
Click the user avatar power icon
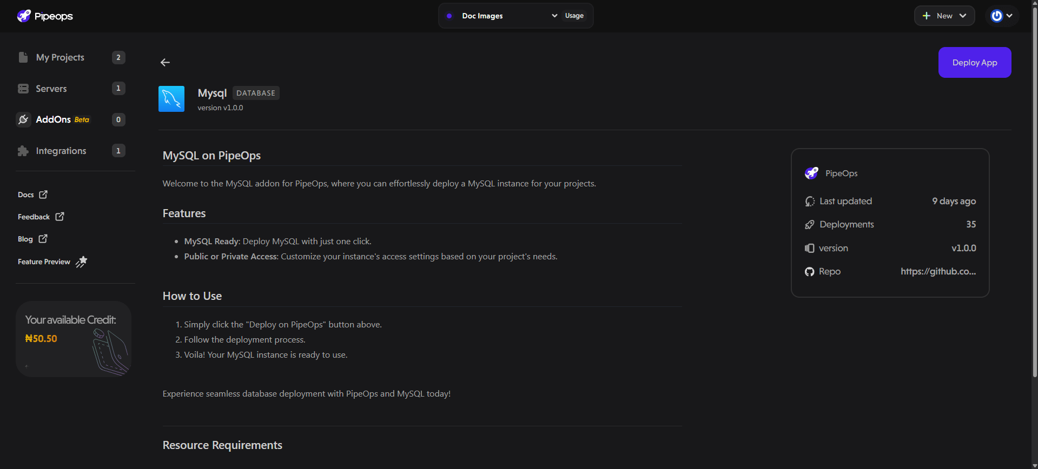[x=997, y=16]
